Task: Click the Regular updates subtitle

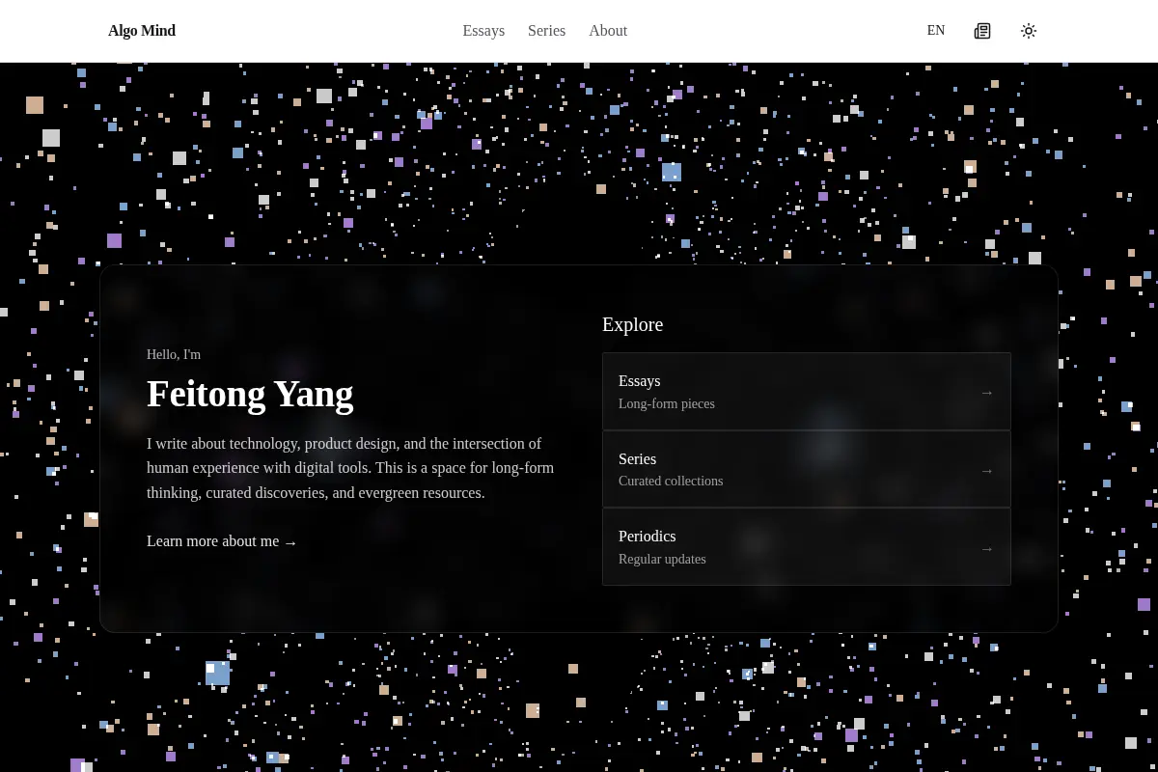Action: tap(662, 560)
